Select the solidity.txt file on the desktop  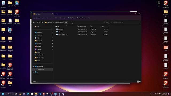[166, 66]
